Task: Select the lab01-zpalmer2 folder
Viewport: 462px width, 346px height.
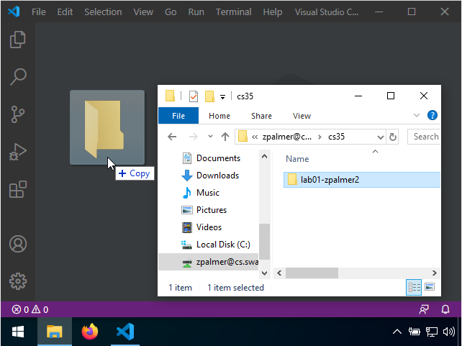Action: pos(330,180)
